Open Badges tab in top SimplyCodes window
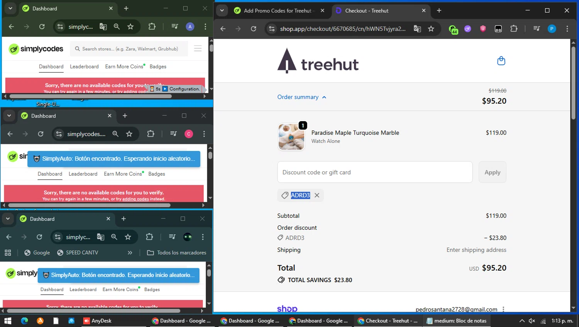This screenshot has height=327, width=579. coord(158,67)
